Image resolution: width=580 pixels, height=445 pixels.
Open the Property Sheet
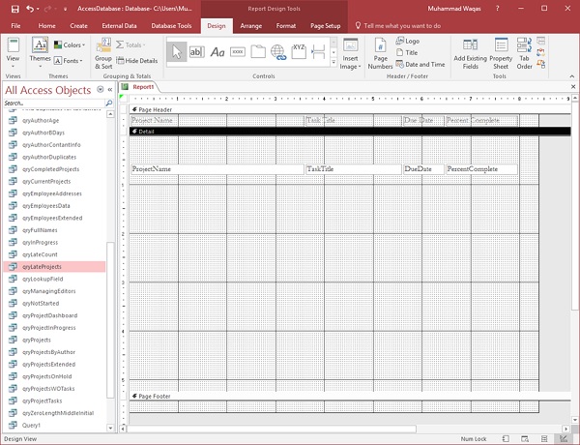click(x=501, y=54)
